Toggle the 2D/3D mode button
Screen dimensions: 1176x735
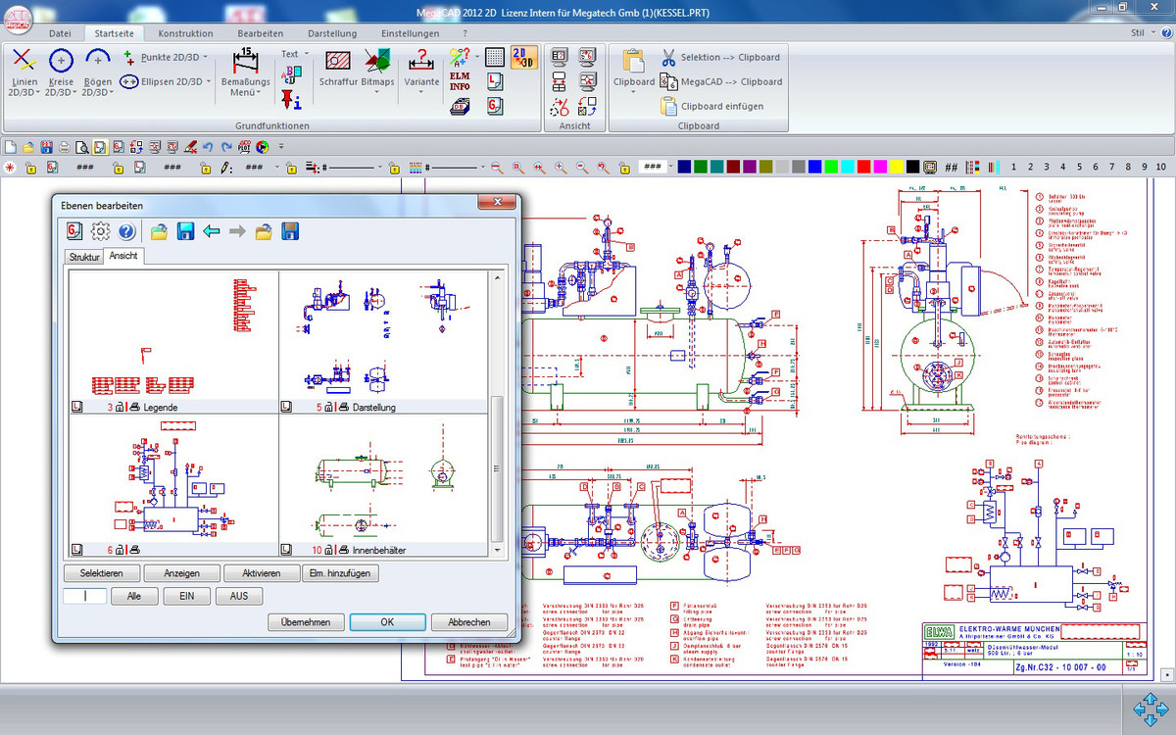pyautogui.click(x=523, y=57)
